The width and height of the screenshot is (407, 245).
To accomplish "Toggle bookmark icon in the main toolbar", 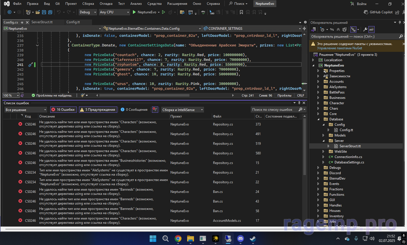I will tap(241, 12).
